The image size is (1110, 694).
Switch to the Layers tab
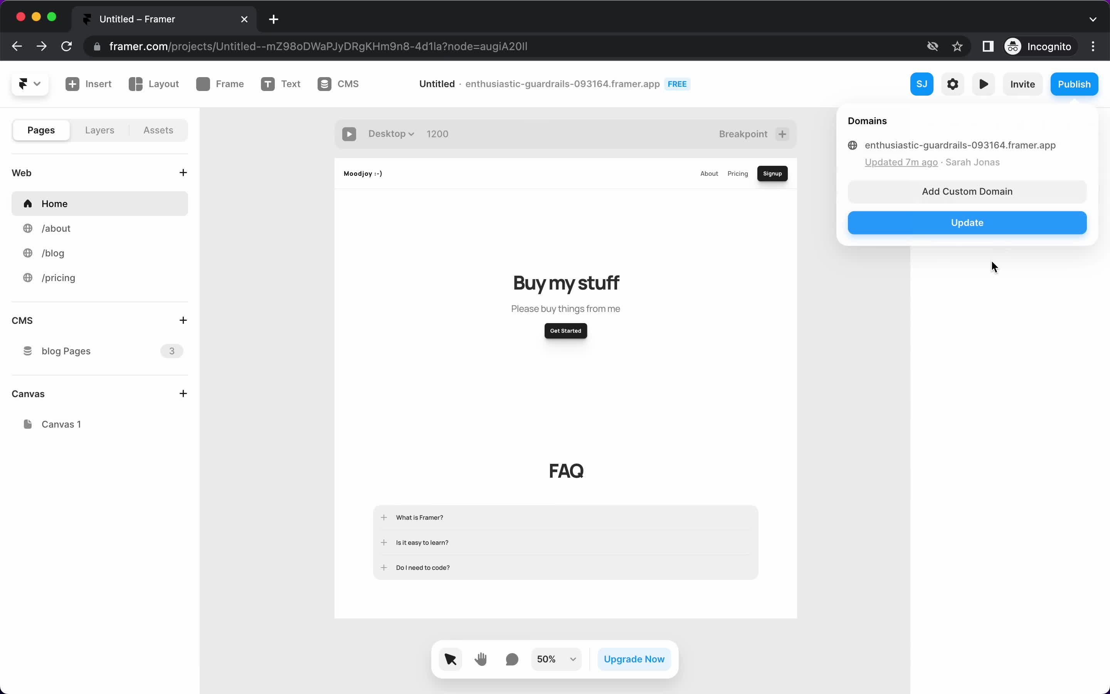[100, 130]
